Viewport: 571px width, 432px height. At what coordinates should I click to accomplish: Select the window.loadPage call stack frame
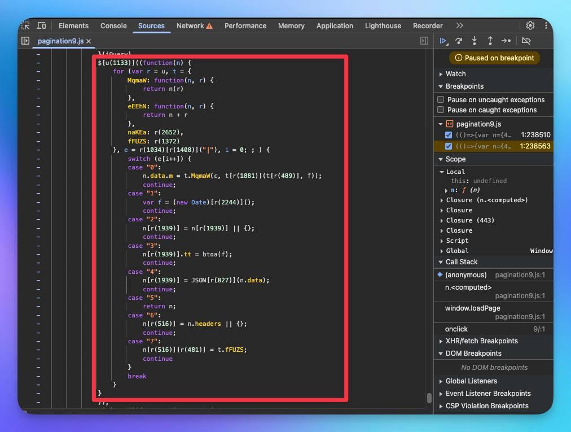[x=494, y=312]
